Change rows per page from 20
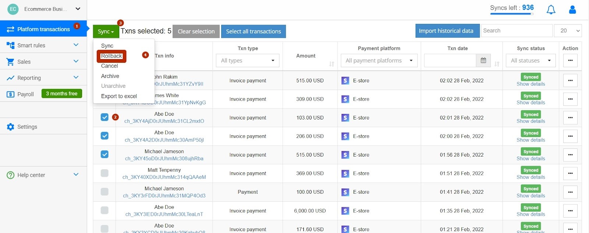589x233 pixels. pyautogui.click(x=568, y=31)
